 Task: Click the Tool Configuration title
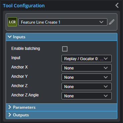point(24,6)
